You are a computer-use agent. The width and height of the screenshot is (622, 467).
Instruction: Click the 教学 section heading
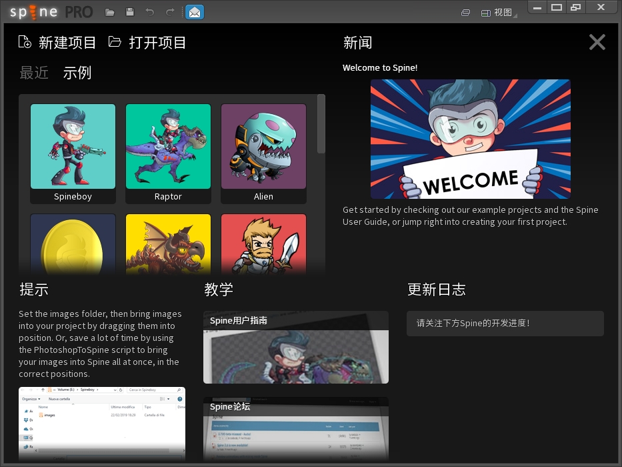pyautogui.click(x=219, y=290)
